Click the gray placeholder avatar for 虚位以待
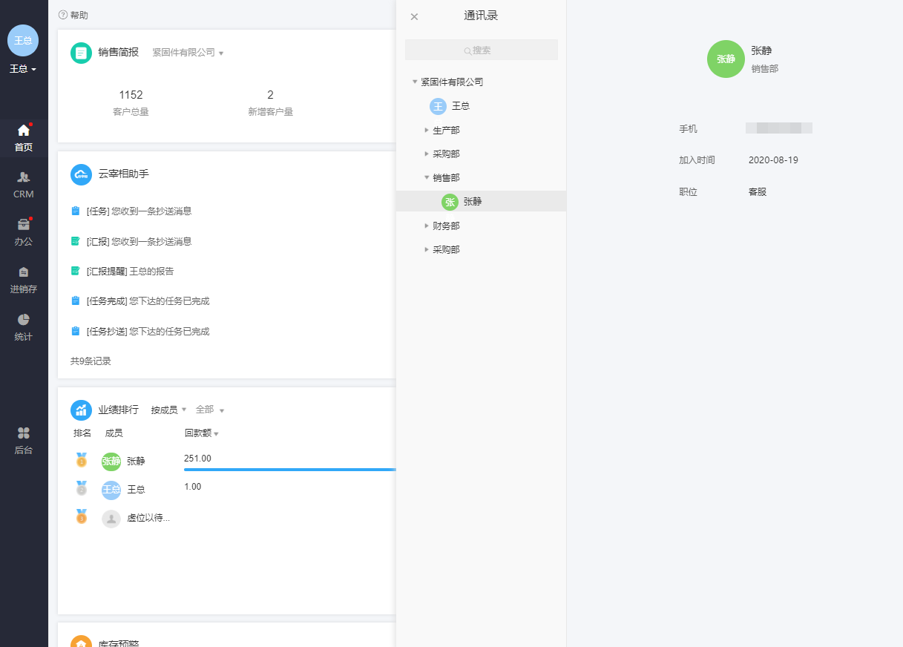This screenshot has width=903, height=647. [x=111, y=519]
